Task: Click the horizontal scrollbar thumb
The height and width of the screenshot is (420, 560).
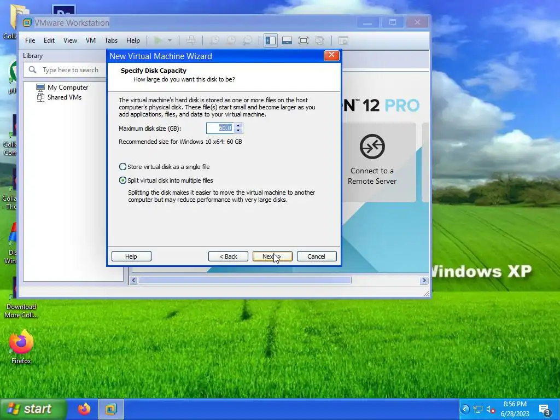Action: [245, 281]
